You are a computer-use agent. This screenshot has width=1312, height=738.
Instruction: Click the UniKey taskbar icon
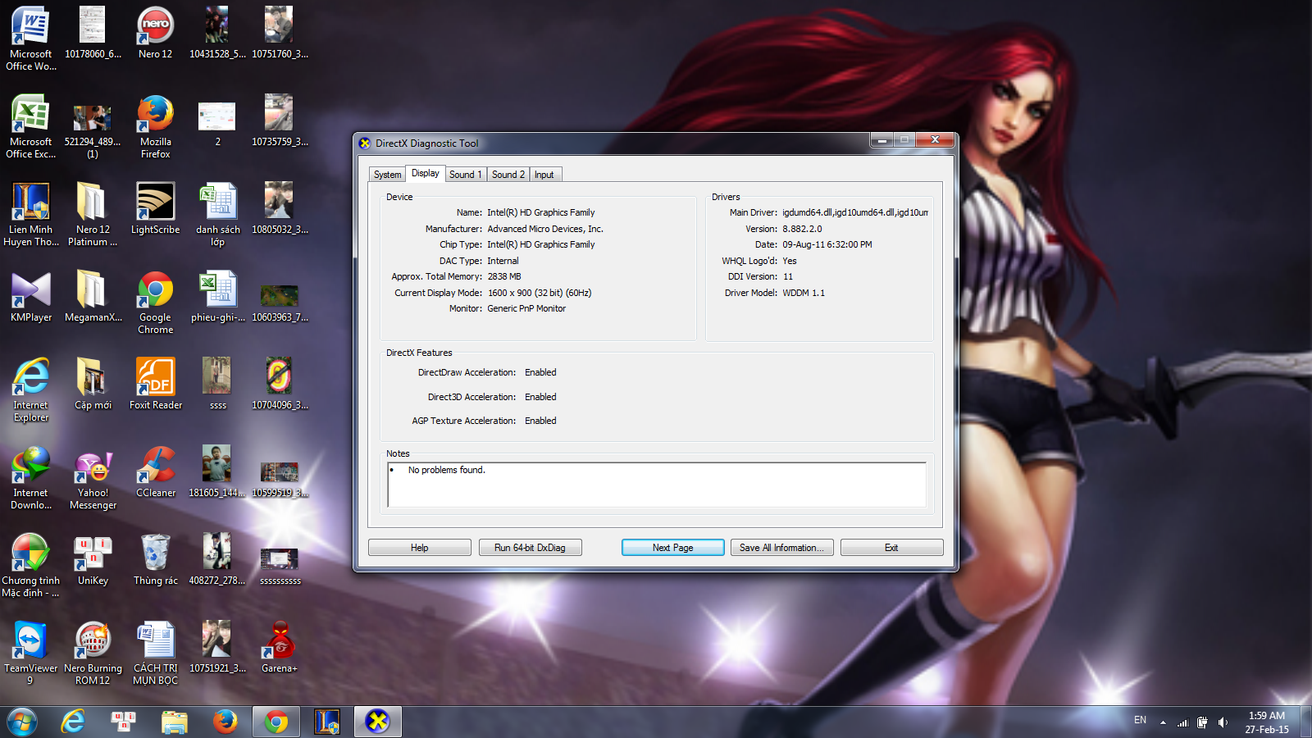[123, 722]
